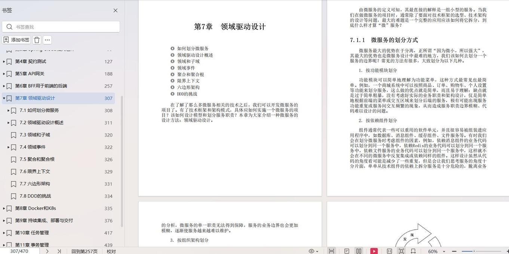
Task: Jump to bookmark 第8章 Docker和K8s
Action: tap(36, 208)
